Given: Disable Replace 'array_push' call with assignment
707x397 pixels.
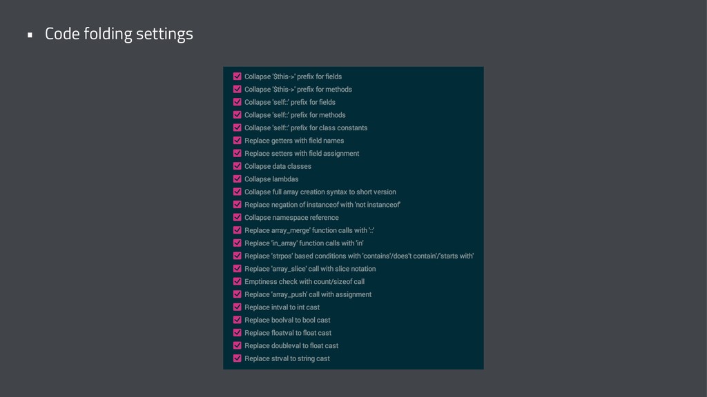Looking at the screenshot, I should pyautogui.click(x=238, y=294).
